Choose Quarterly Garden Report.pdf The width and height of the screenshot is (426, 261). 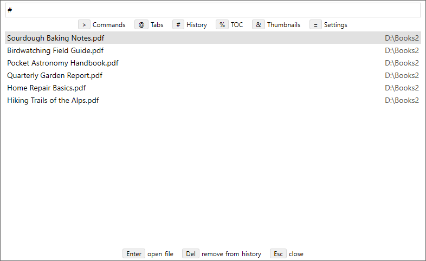click(x=213, y=75)
